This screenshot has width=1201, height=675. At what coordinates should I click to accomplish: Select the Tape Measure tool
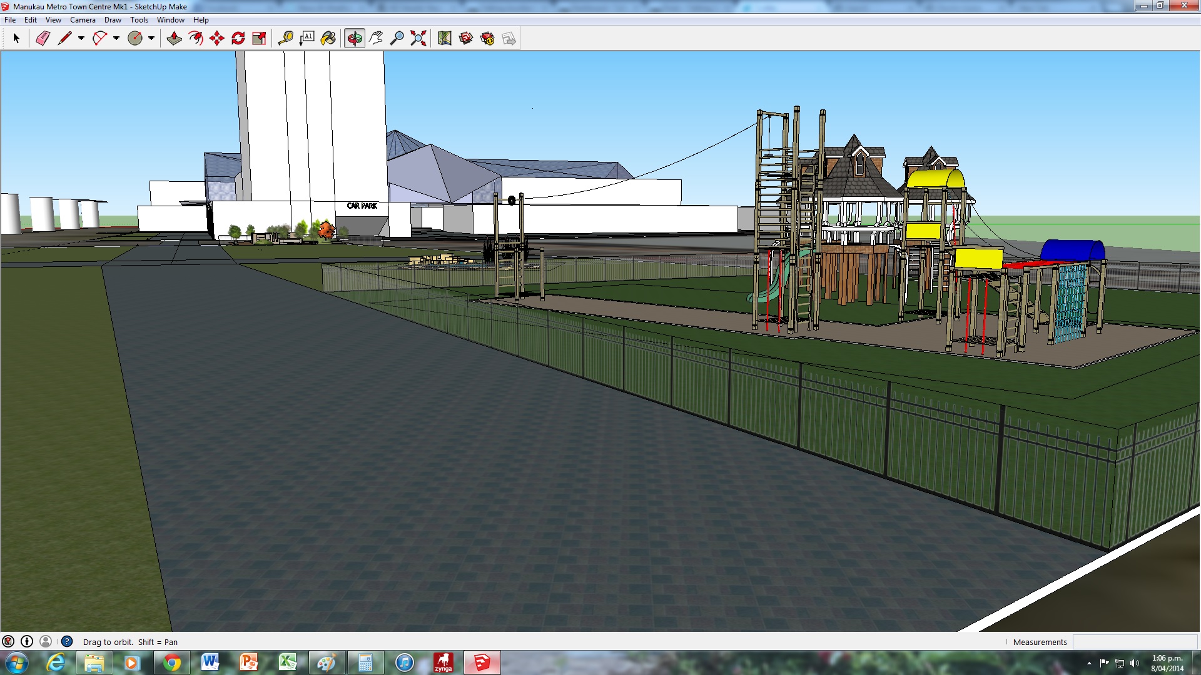[x=286, y=39]
